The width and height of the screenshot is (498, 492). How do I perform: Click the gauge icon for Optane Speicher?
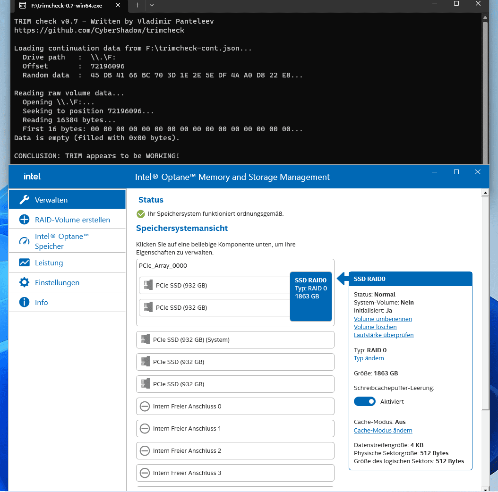point(25,241)
